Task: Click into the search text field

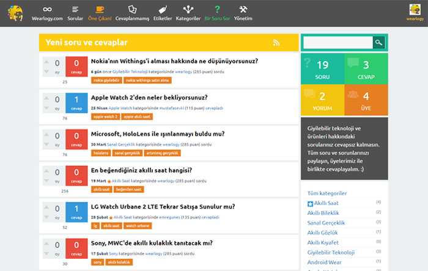Action: pyautogui.click(x=337, y=42)
